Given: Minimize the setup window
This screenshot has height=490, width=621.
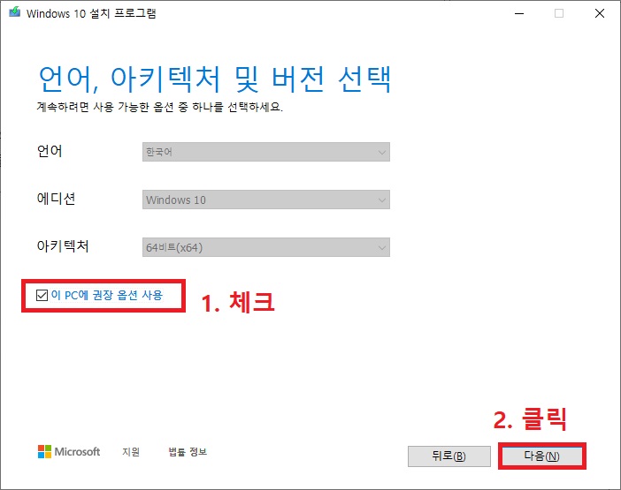Looking at the screenshot, I should (519, 13).
